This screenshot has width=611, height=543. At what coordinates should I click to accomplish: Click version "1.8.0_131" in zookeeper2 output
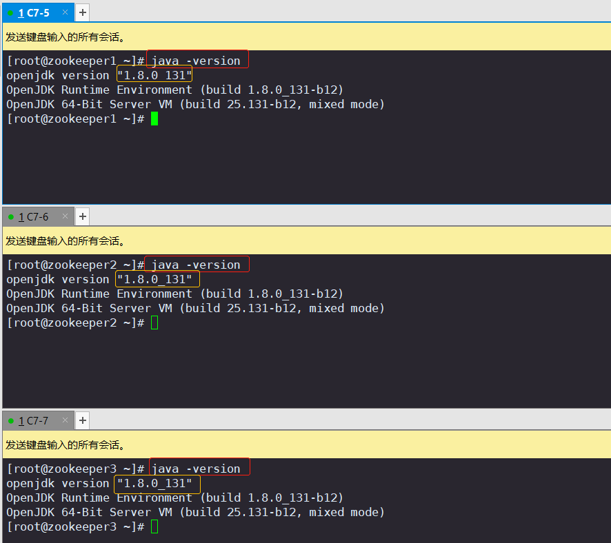tap(154, 279)
